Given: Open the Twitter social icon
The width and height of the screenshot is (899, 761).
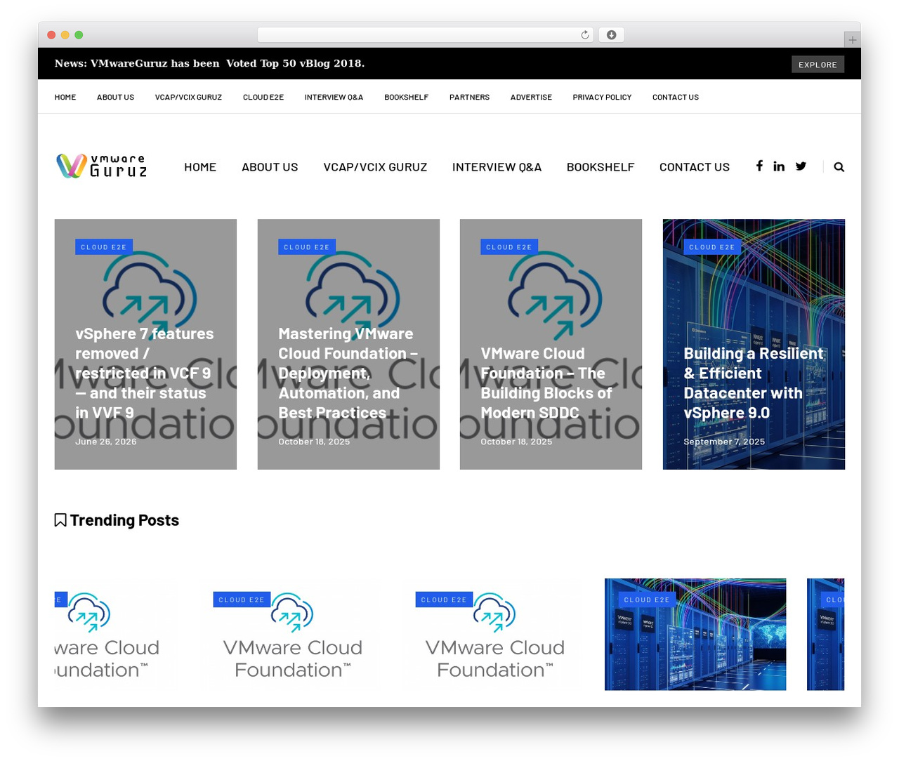Looking at the screenshot, I should point(801,166).
